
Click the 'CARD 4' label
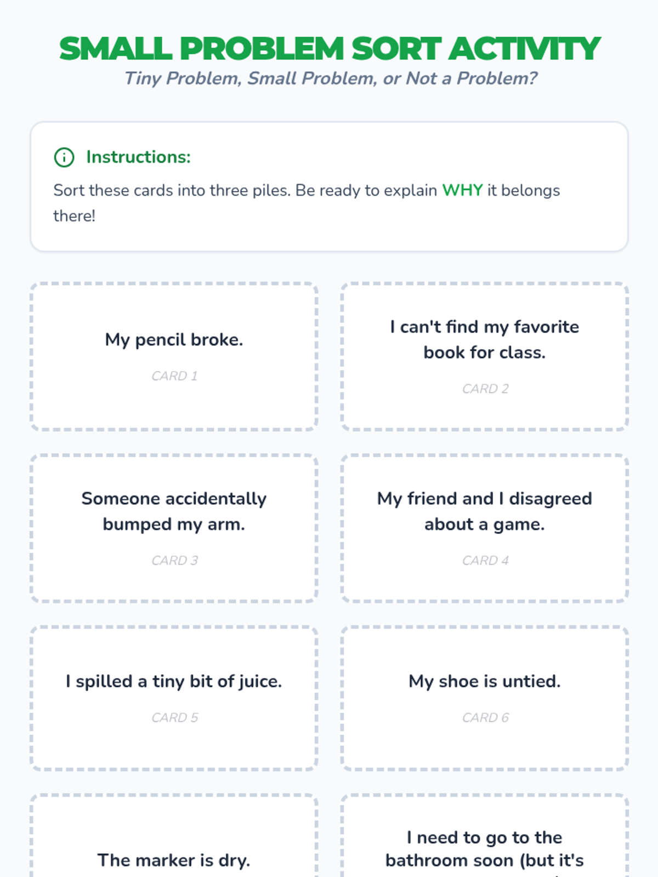485,560
